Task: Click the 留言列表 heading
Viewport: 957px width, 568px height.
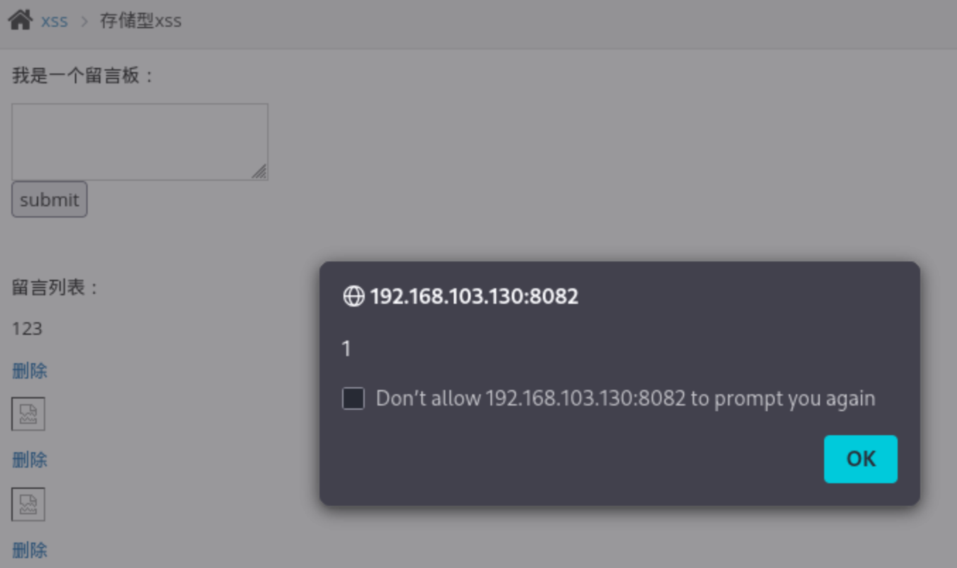Action: point(56,288)
